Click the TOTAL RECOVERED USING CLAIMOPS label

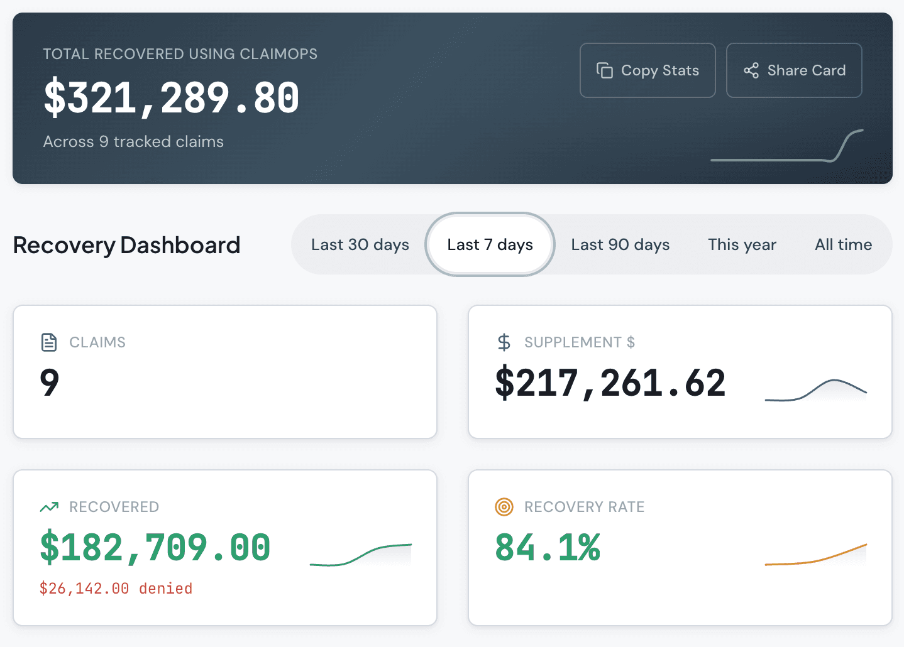click(x=180, y=54)
